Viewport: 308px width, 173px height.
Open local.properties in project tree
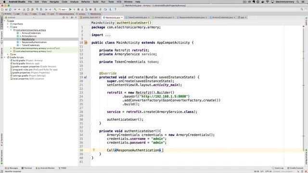tap(21, 79)
